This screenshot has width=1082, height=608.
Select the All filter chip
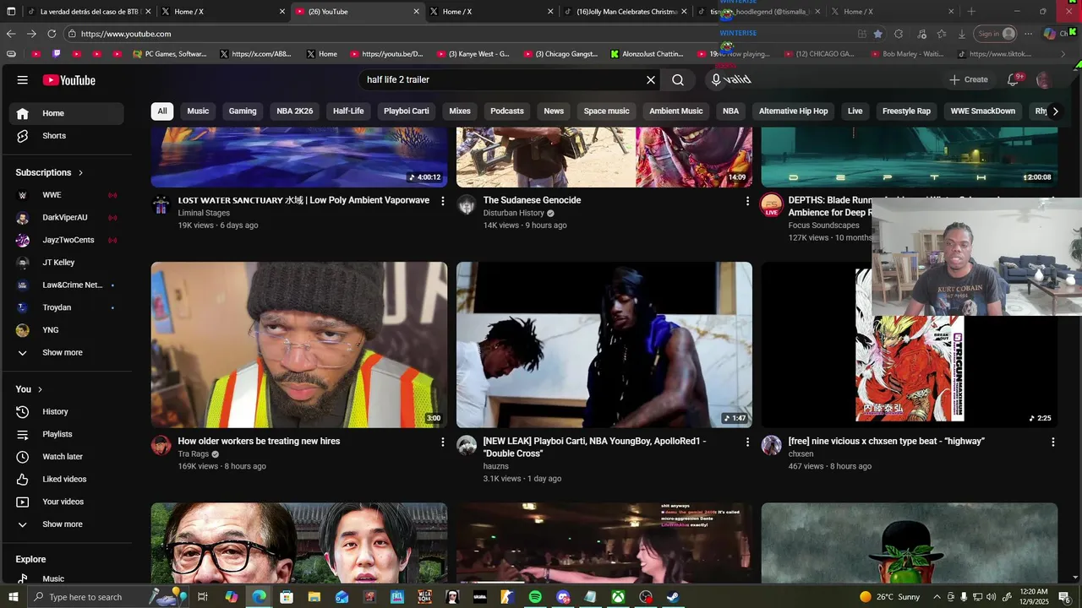coord(161,111)
